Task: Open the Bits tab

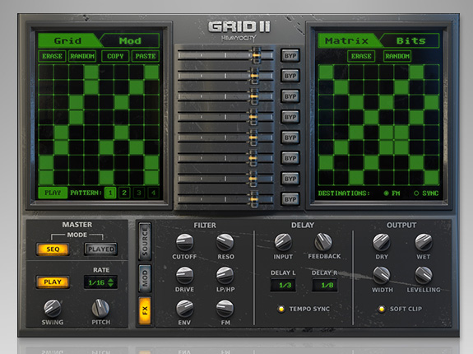Action: [x=410, y=40]
